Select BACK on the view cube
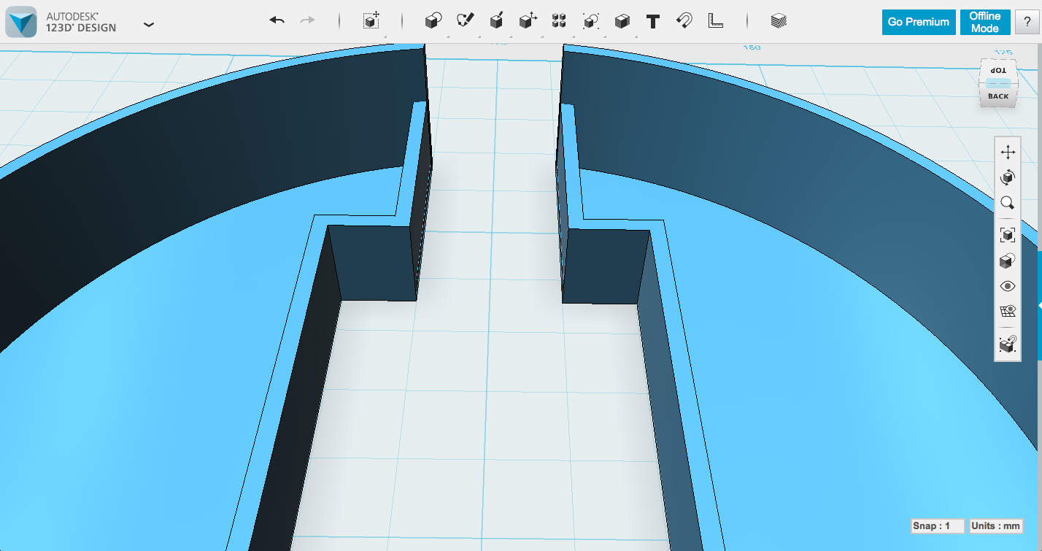Screen dimensions: 1042x551 point(997,96)
